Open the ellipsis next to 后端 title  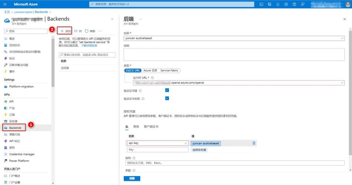pyautogui.click(x=140, y=19)
